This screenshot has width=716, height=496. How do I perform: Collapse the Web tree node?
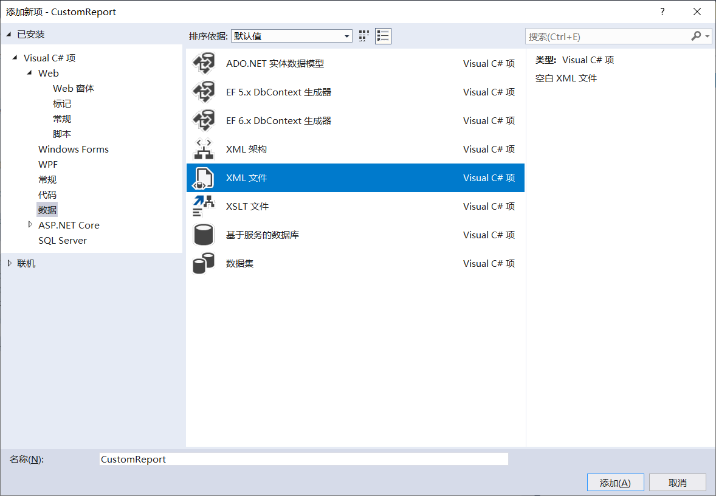click(29, 73)
